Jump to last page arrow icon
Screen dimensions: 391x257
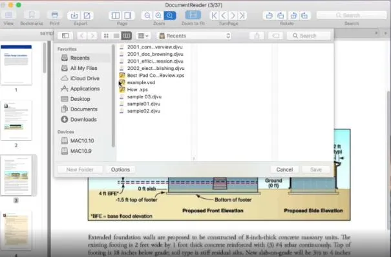tap(242, 16)
